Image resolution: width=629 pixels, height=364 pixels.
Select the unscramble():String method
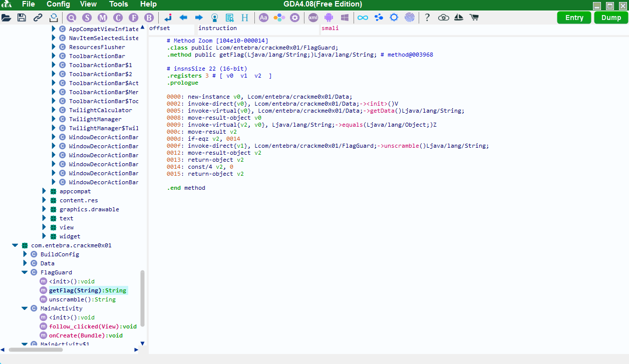point(82,299)
